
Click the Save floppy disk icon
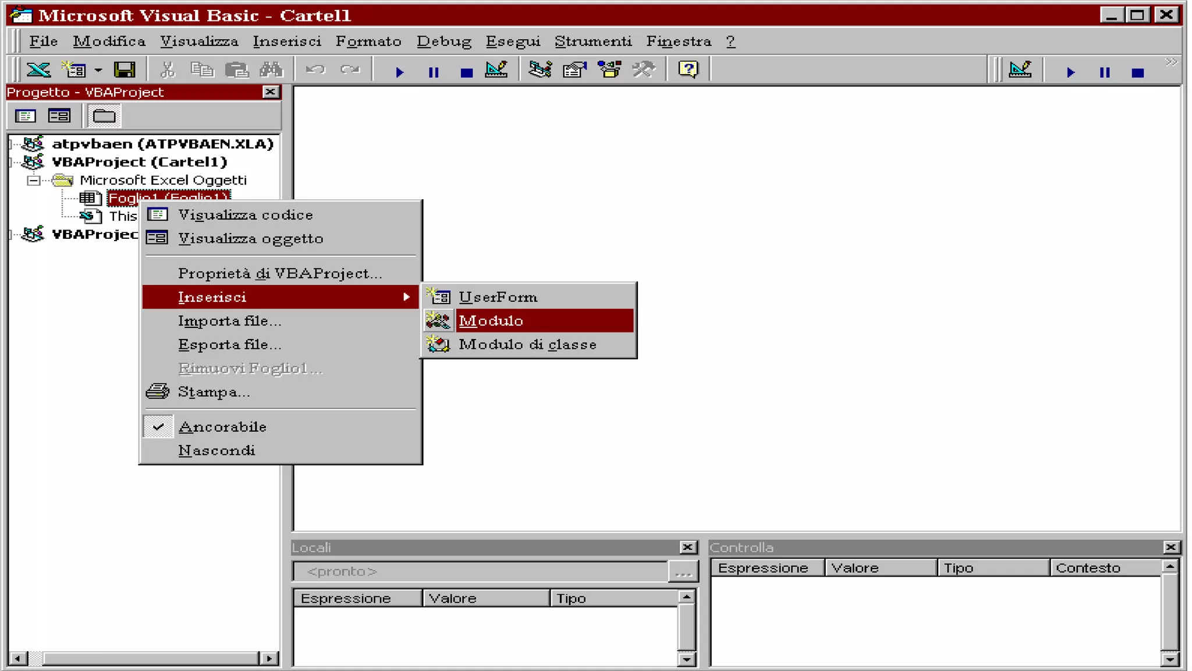[125, 70]
